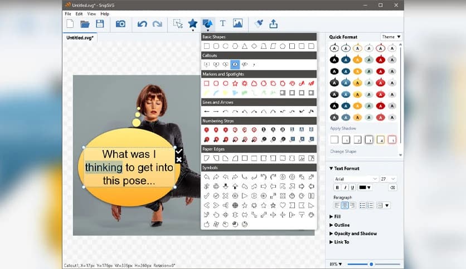Choose the star markers tool in toolbar
466x269 pixels.
click(192, 24)
